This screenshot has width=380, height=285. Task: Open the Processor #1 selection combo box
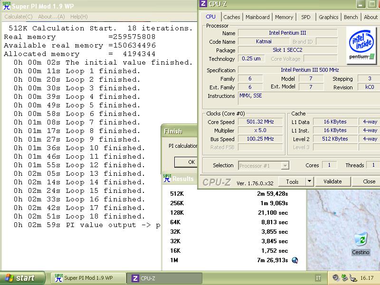[264, 165]
